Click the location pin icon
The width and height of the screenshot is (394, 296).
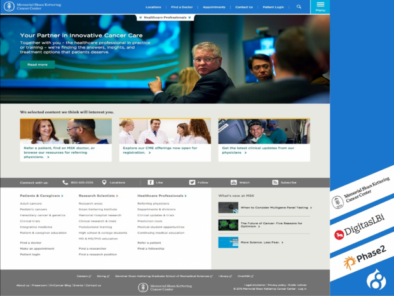(104, 182)
